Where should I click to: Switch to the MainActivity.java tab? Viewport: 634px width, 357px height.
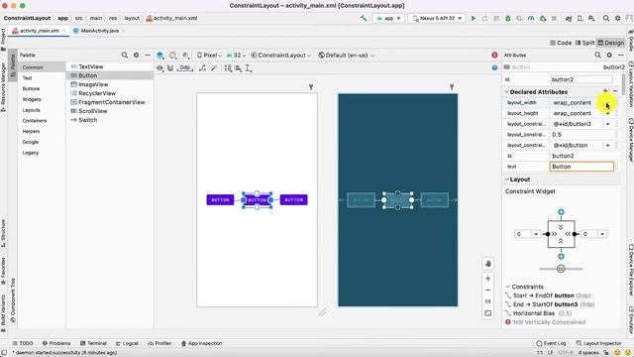point(99,31)
